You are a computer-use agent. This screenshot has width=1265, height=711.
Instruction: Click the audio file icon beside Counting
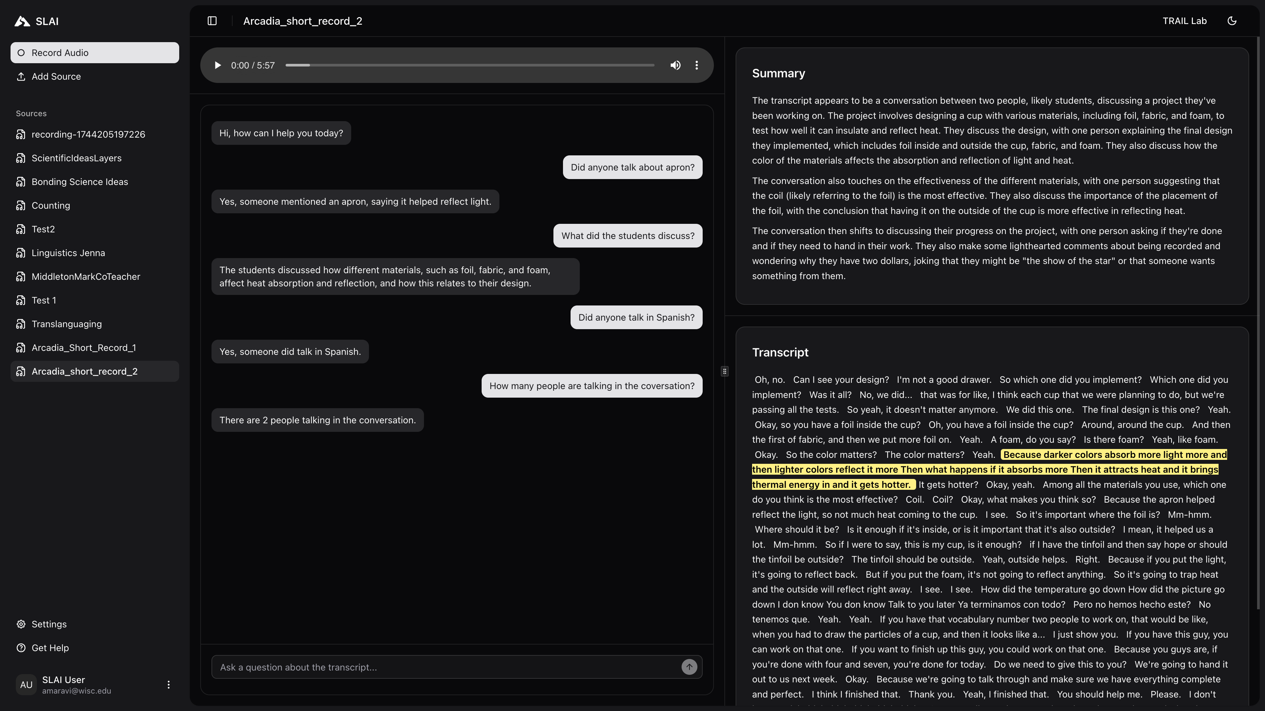[x=21, y=205]
